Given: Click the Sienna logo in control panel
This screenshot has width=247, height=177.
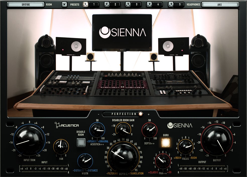Looking at the screenshot, I should tap(179, 125).
